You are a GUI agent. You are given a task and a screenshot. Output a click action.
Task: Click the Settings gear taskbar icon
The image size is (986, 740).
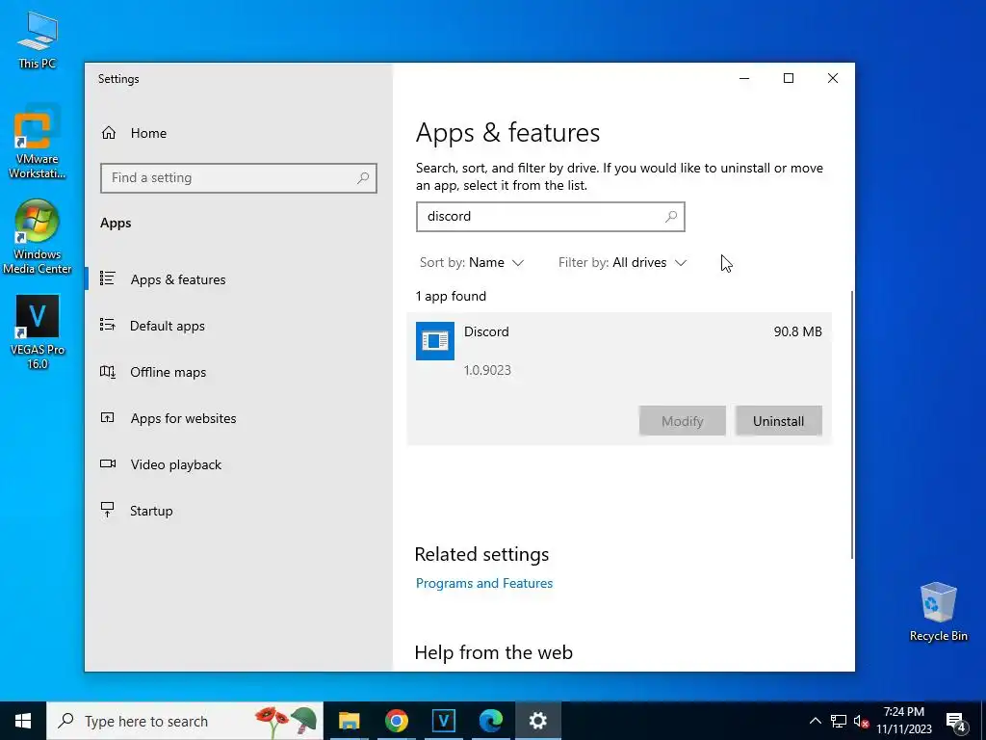pyautogui.click(x=537, y=721)
